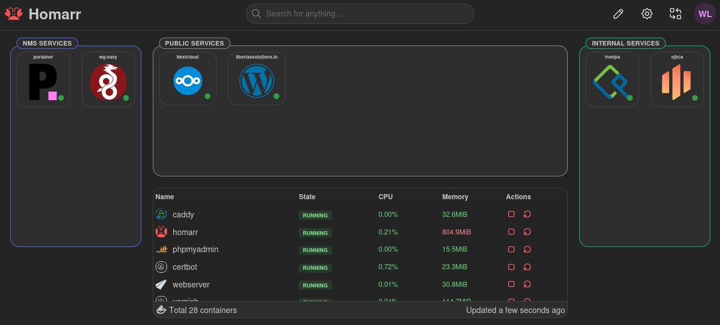Select the caddy container name

(x=184, y=215)
